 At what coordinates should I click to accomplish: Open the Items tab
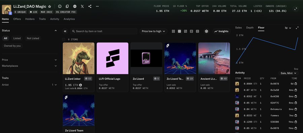5,19
